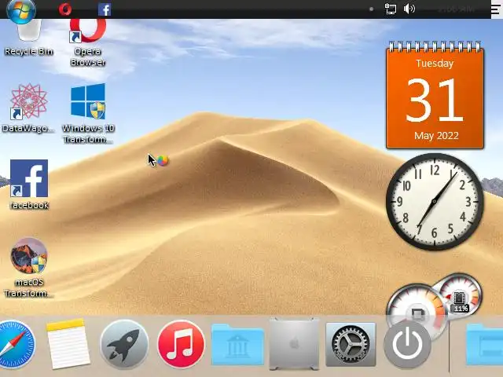Launch the Music app from the dock
The image size is (503, 377).
pyautogui.click(x=181, y=344)
